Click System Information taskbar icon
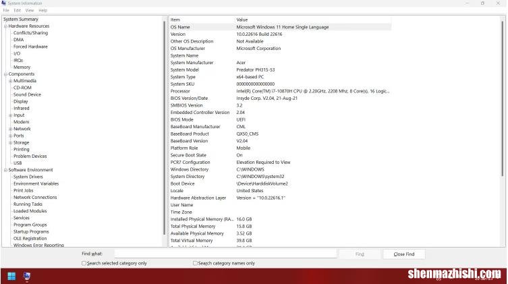Image resolution: width=508 pixels, height=284 pixels. point(27,276)
